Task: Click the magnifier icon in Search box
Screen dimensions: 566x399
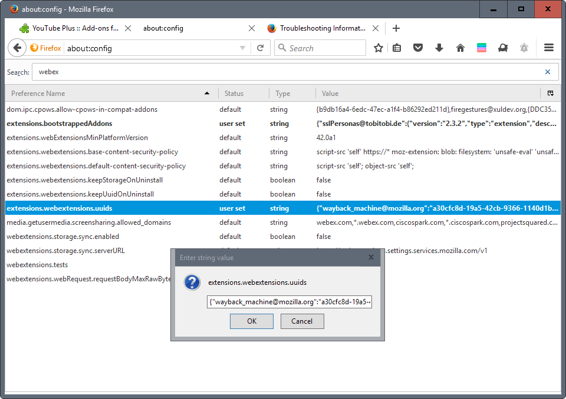Action: 282,48
